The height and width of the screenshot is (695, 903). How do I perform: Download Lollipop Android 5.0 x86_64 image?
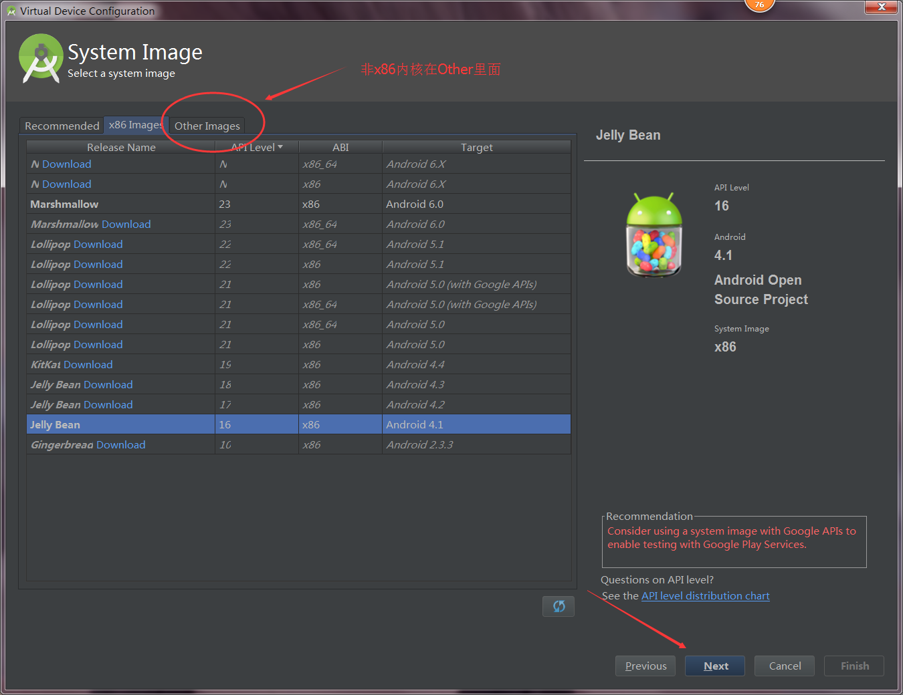[98, 324]
